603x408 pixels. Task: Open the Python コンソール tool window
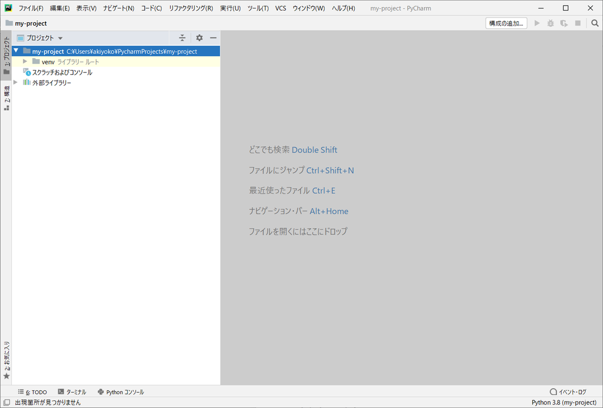121,392
